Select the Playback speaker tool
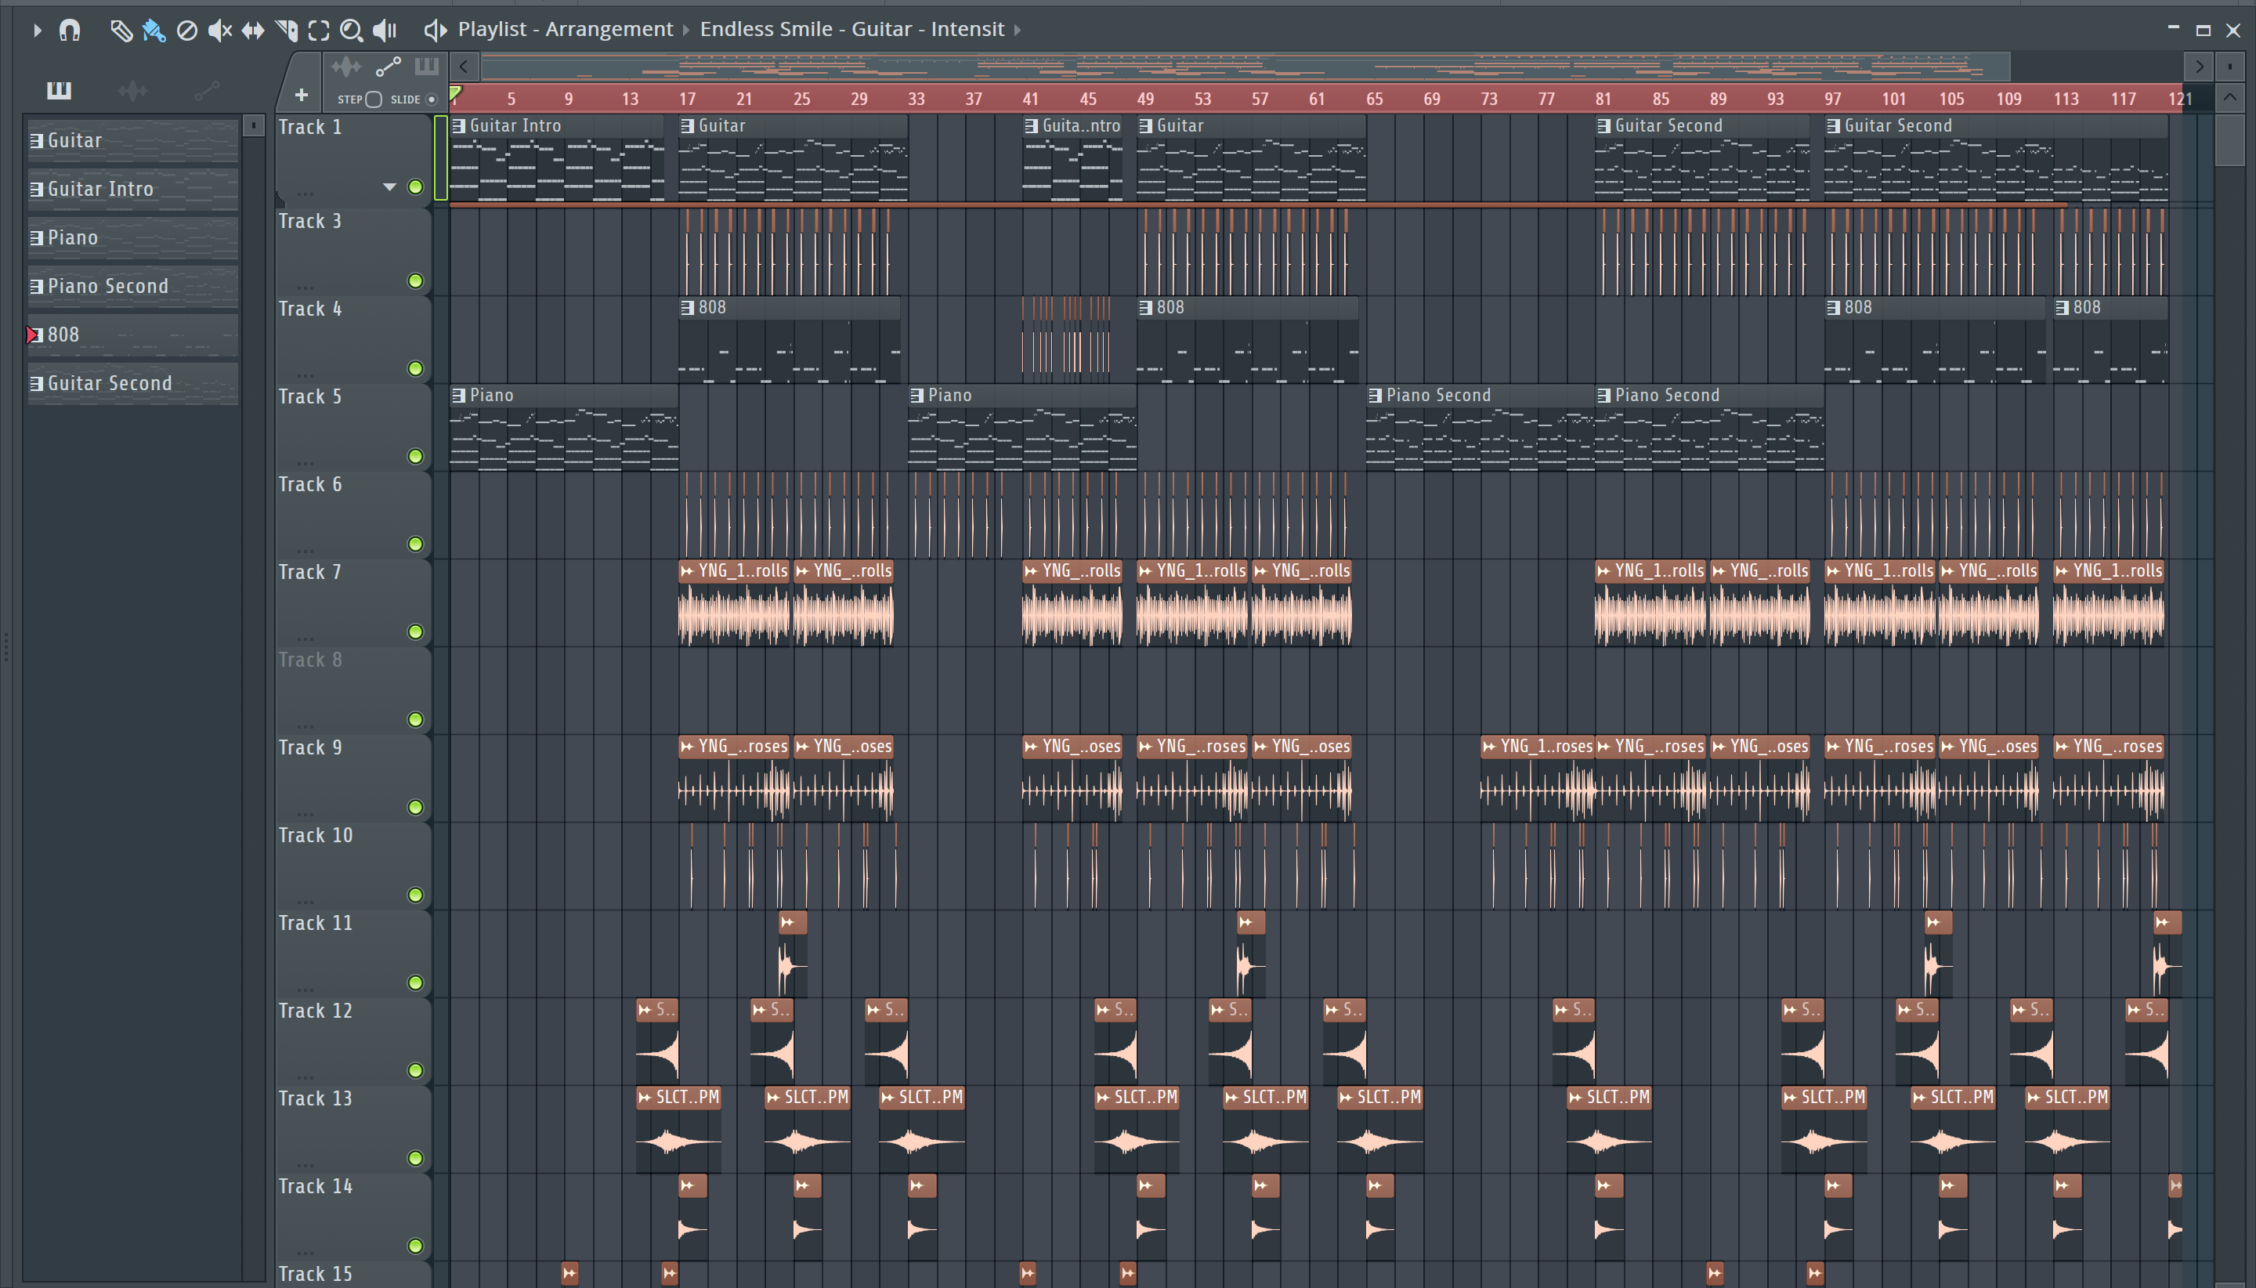This screenshot has width=2256, height=1288. click(x=385, y=31)
